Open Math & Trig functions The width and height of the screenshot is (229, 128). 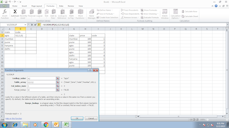point(72,14)
